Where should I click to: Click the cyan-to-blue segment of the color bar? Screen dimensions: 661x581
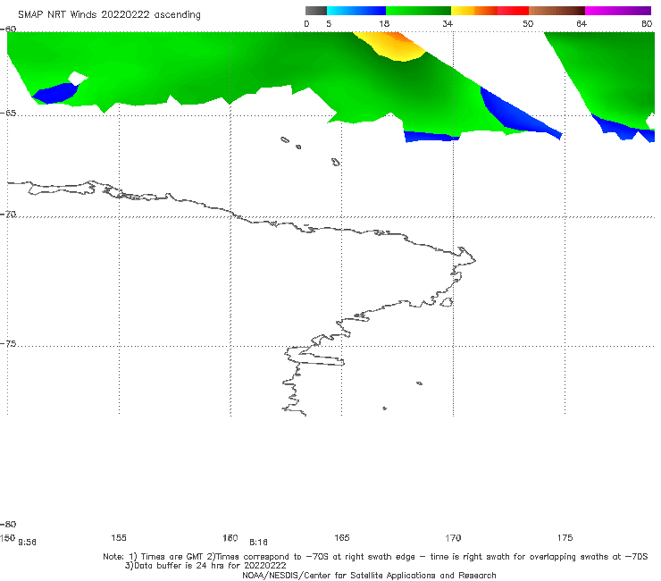[356, 11]
